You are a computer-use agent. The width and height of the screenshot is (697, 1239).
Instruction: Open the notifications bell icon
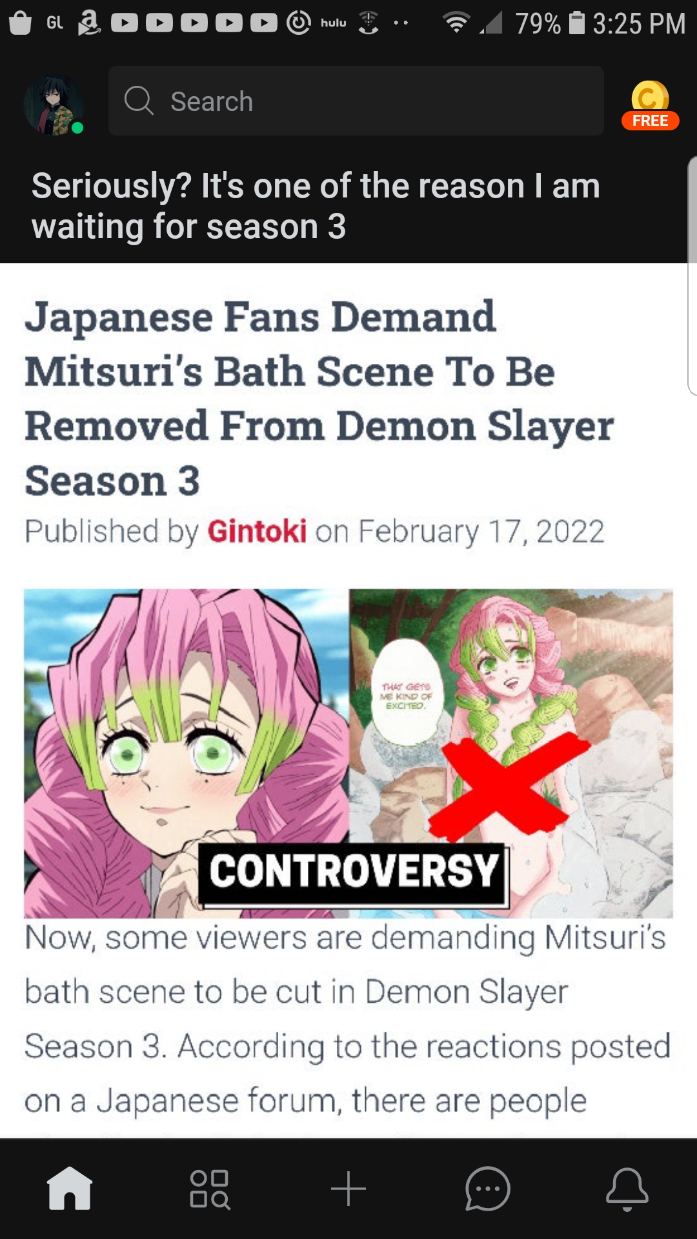pos(627,1189)
